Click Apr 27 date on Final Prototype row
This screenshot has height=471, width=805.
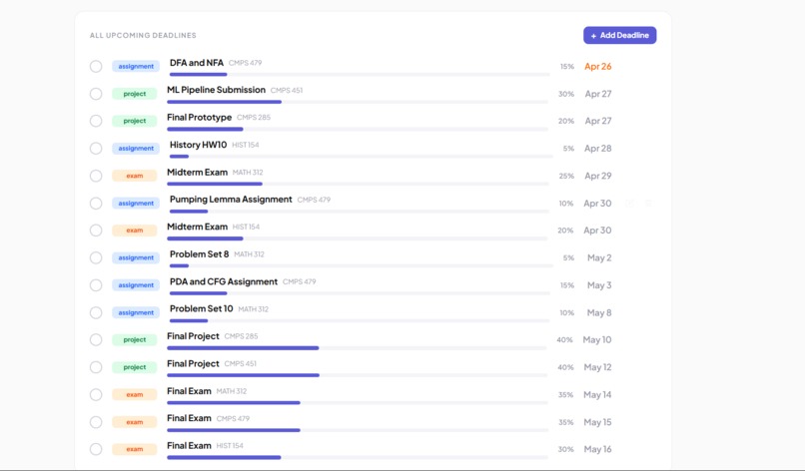coord(598,121)
